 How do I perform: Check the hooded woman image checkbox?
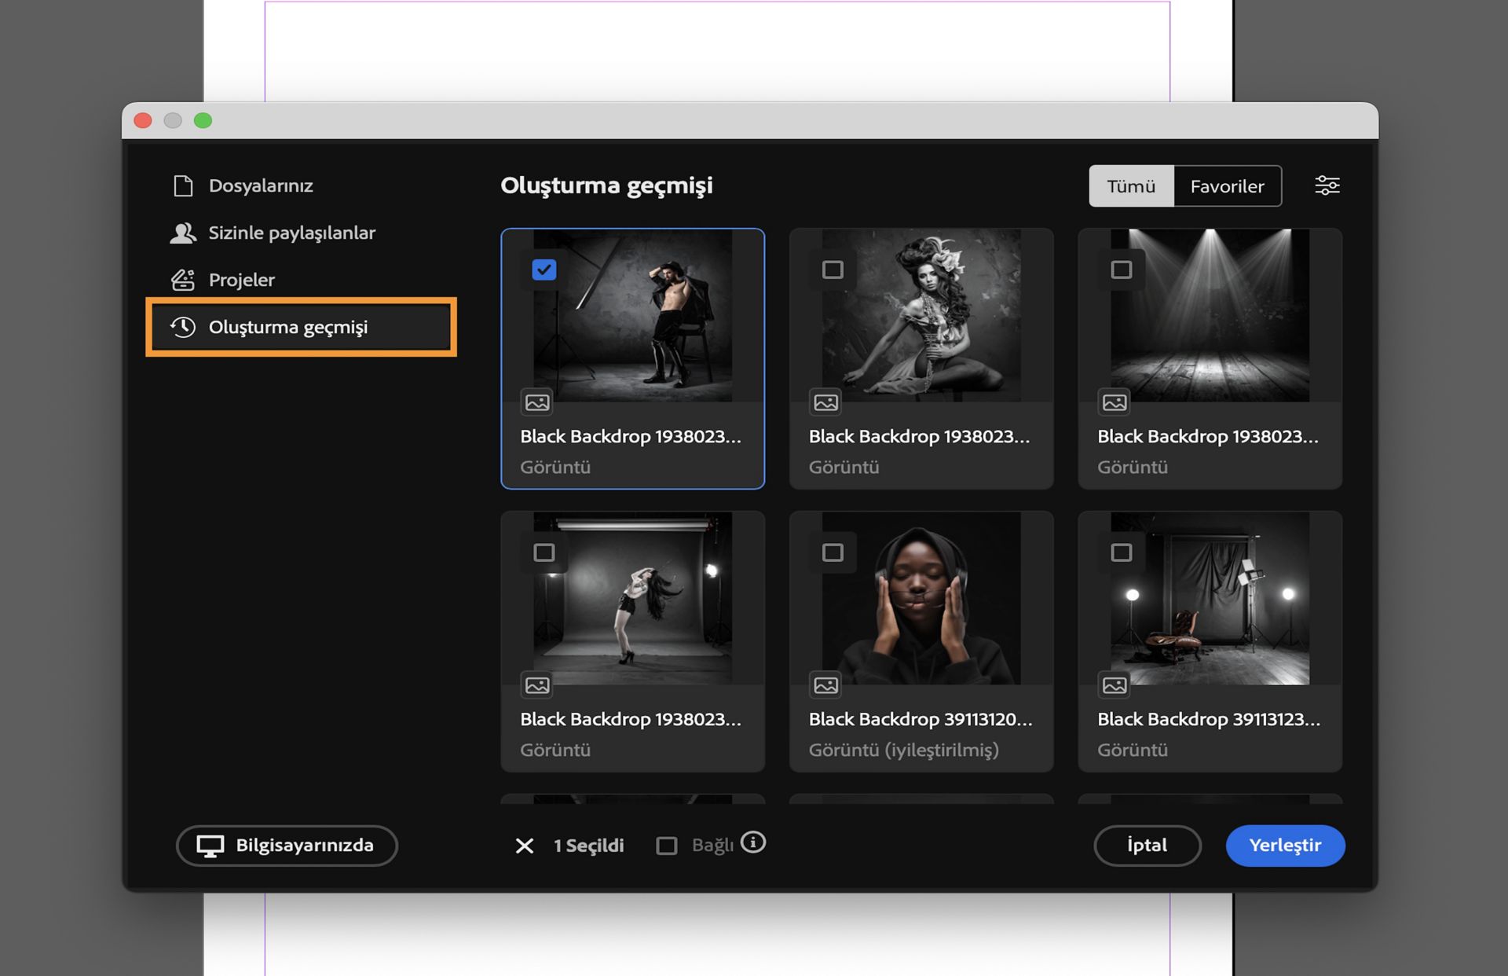click(x=833, y=552)
